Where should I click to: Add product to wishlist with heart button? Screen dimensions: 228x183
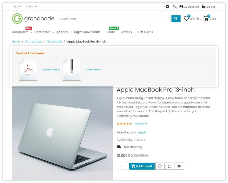160,166
